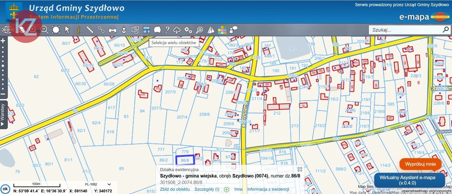Click the magnifier search-object icon

[x=200, y=30]
